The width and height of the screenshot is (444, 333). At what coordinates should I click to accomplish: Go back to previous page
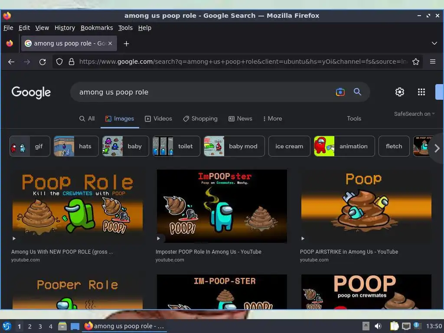(x=11, y=62)
